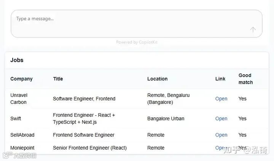Click the Good match column header
Image resolution: width=274 pixels, height=161 pixels.
tap(245, 79)
